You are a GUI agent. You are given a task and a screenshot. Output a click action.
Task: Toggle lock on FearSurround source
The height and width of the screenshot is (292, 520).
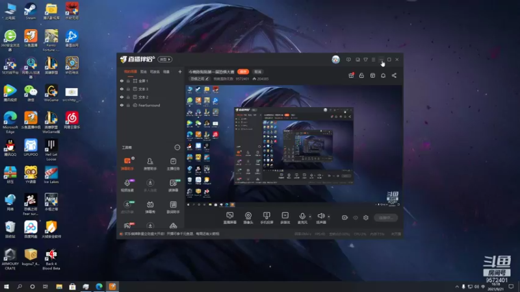pyautogui.click(x=128, y=105)
